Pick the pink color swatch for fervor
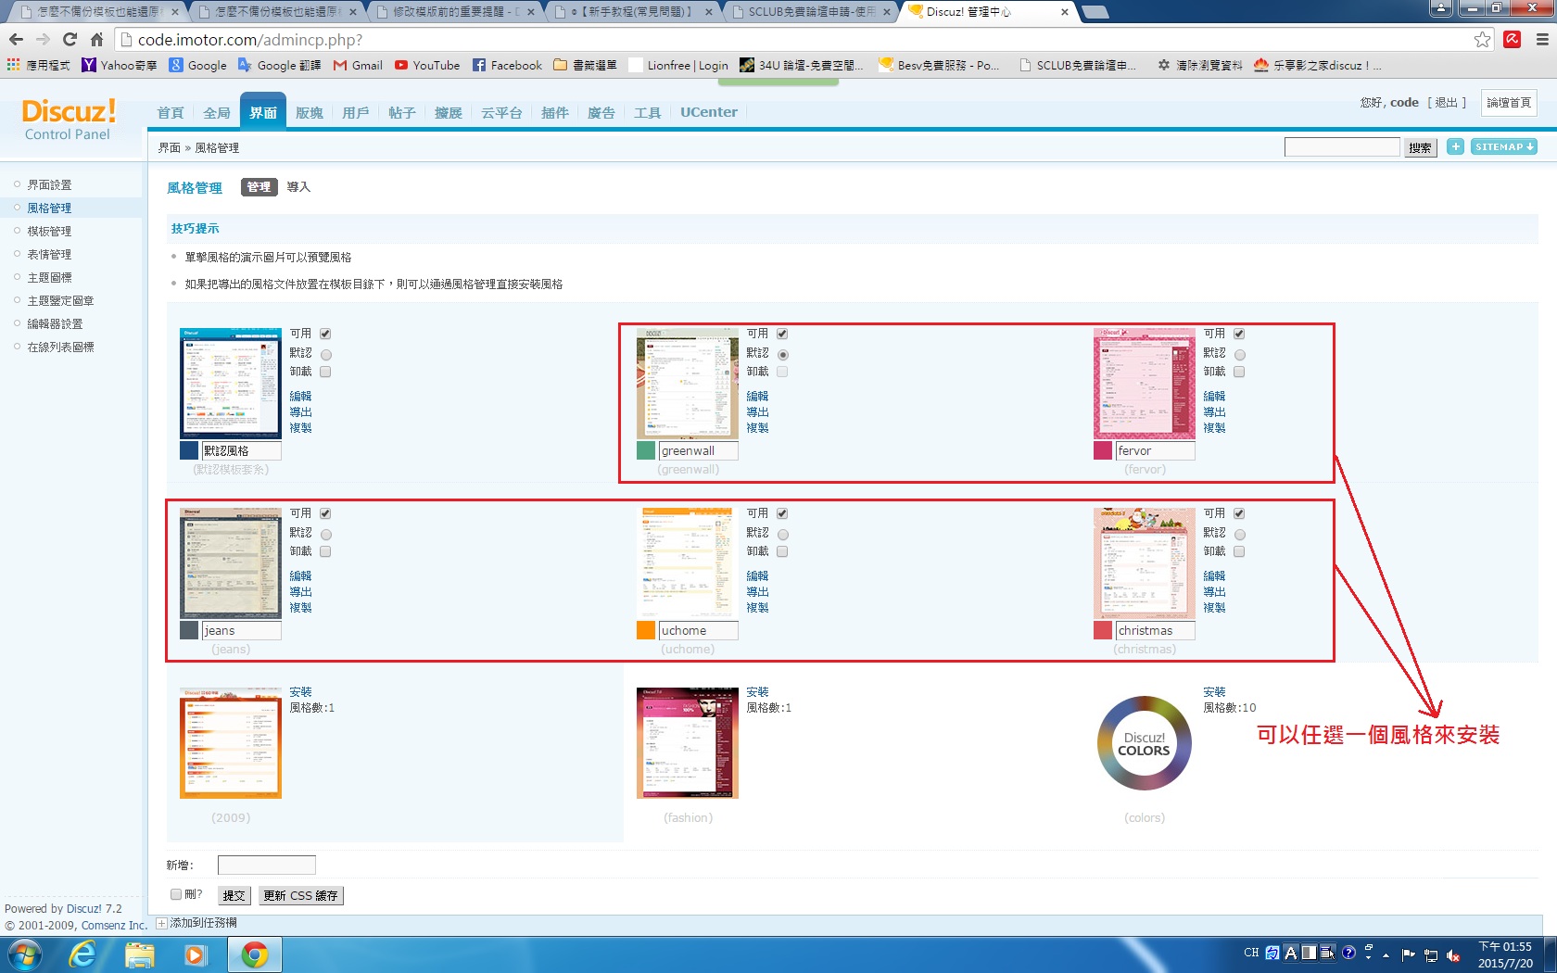The height and width of the screenshot is (973, 1557). click(x=1103, y=450)
